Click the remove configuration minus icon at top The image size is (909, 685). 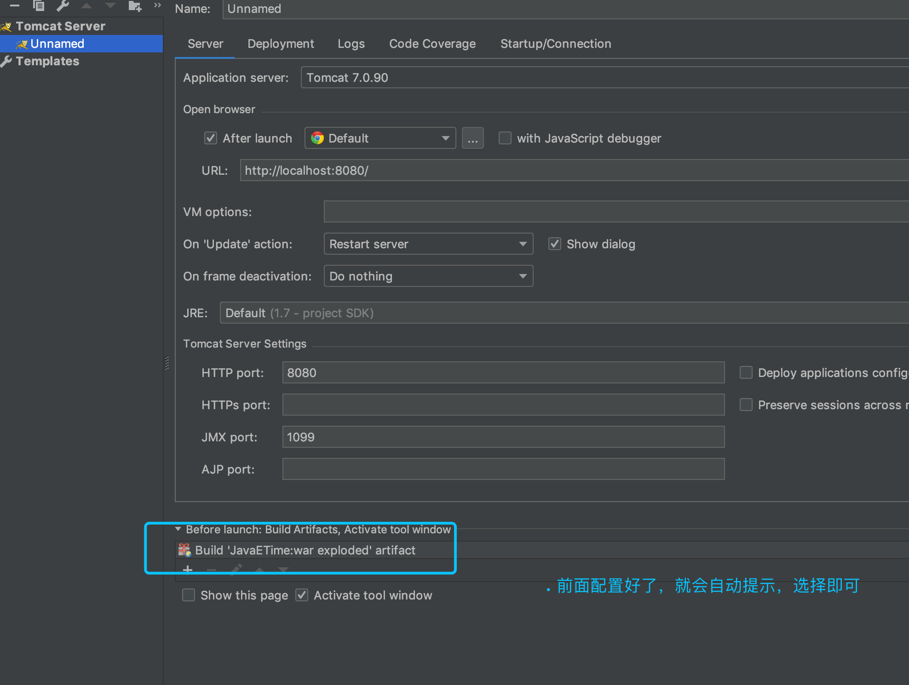pos(15,6)
